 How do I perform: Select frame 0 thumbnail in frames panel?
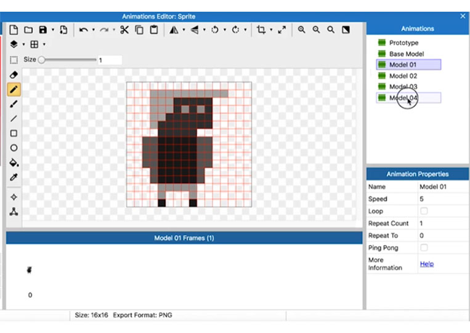(x=30, y=270)
